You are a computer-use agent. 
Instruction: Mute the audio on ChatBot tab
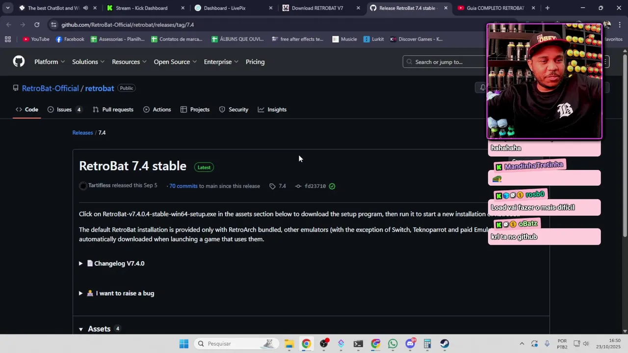click(85, 8)
